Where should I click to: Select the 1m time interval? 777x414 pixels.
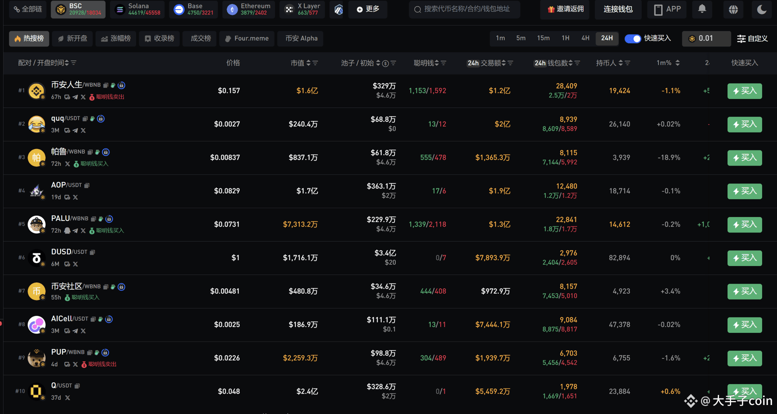click(500, 38)
